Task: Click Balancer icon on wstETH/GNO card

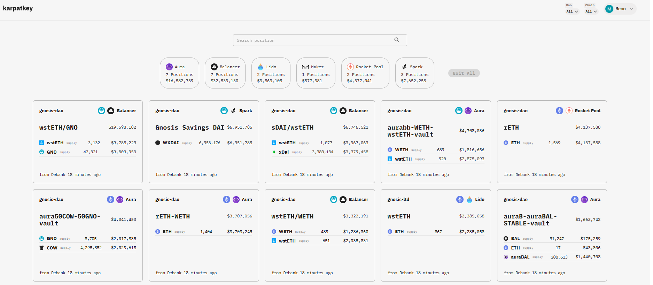Action: click(x=111, y=111)
